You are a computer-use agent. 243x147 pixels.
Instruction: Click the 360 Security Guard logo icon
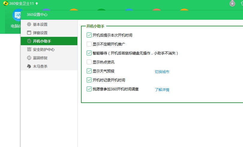(x=5, y=3)
